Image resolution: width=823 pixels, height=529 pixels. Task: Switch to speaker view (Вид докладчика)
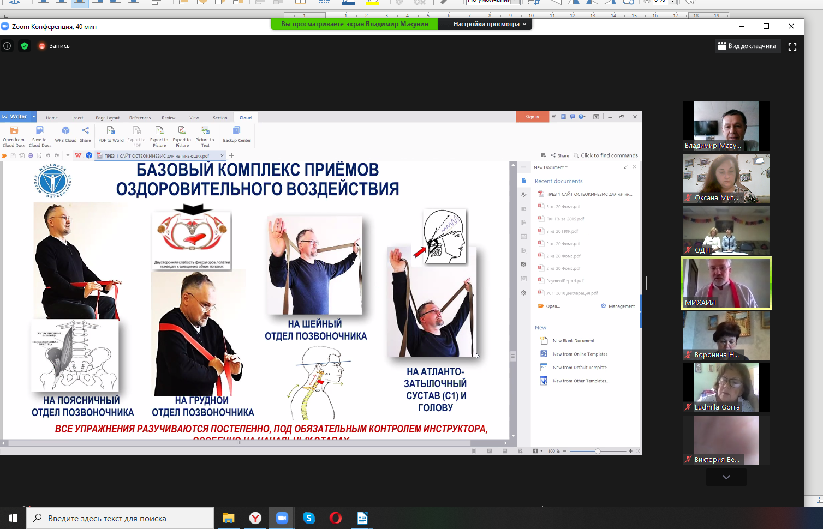[747, 46]
